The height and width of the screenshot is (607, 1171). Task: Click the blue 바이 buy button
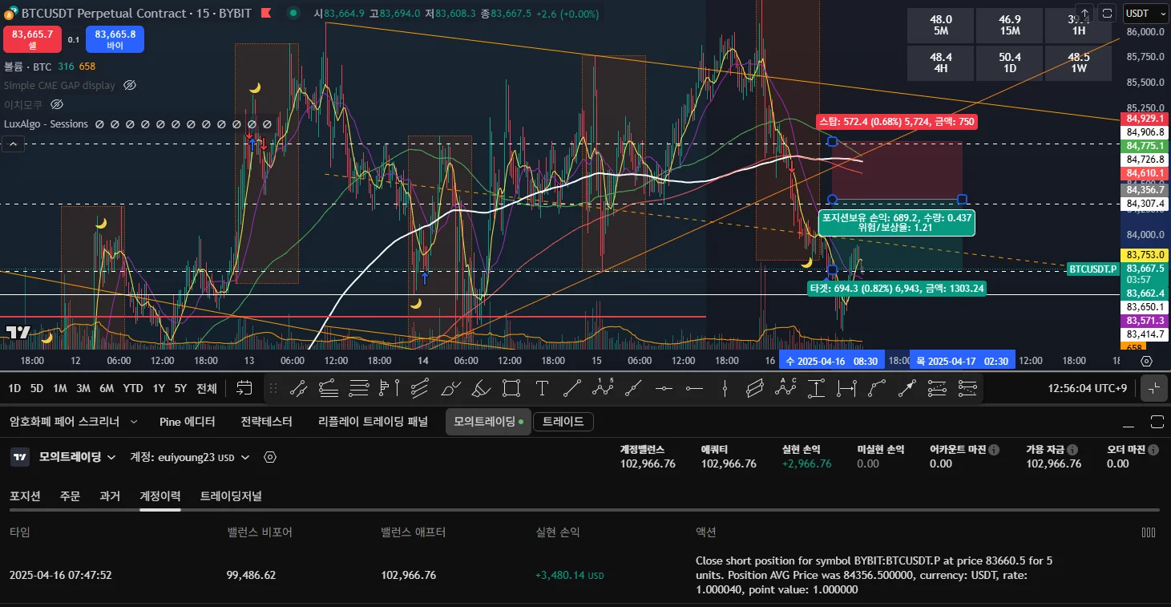click(115, 39)
